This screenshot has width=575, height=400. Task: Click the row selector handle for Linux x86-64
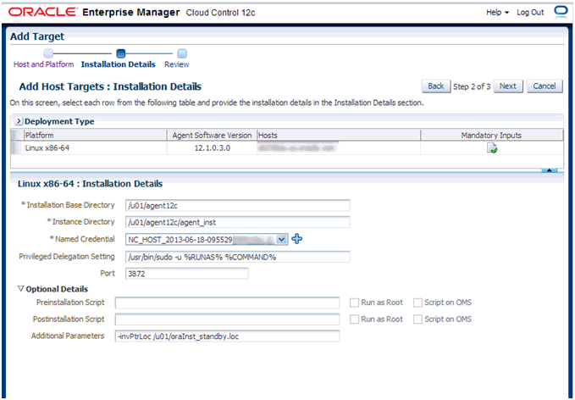[x=17, y=148]
